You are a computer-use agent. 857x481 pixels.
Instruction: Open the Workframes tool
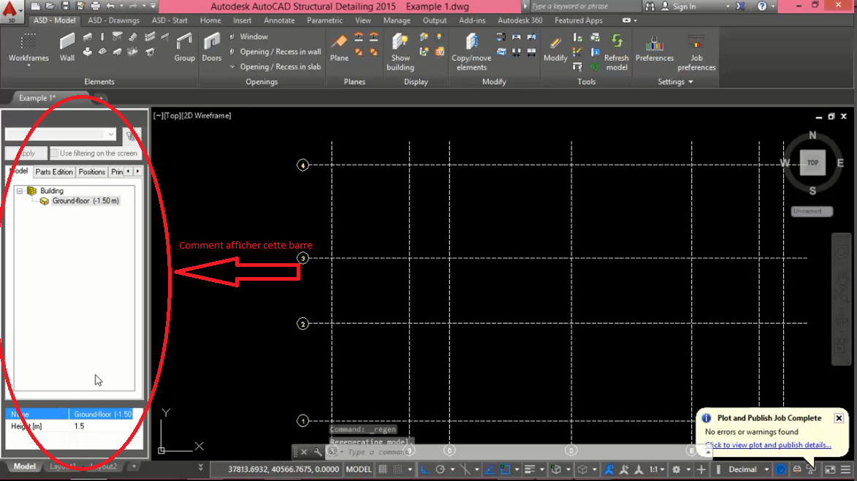[x=28, y=47]
